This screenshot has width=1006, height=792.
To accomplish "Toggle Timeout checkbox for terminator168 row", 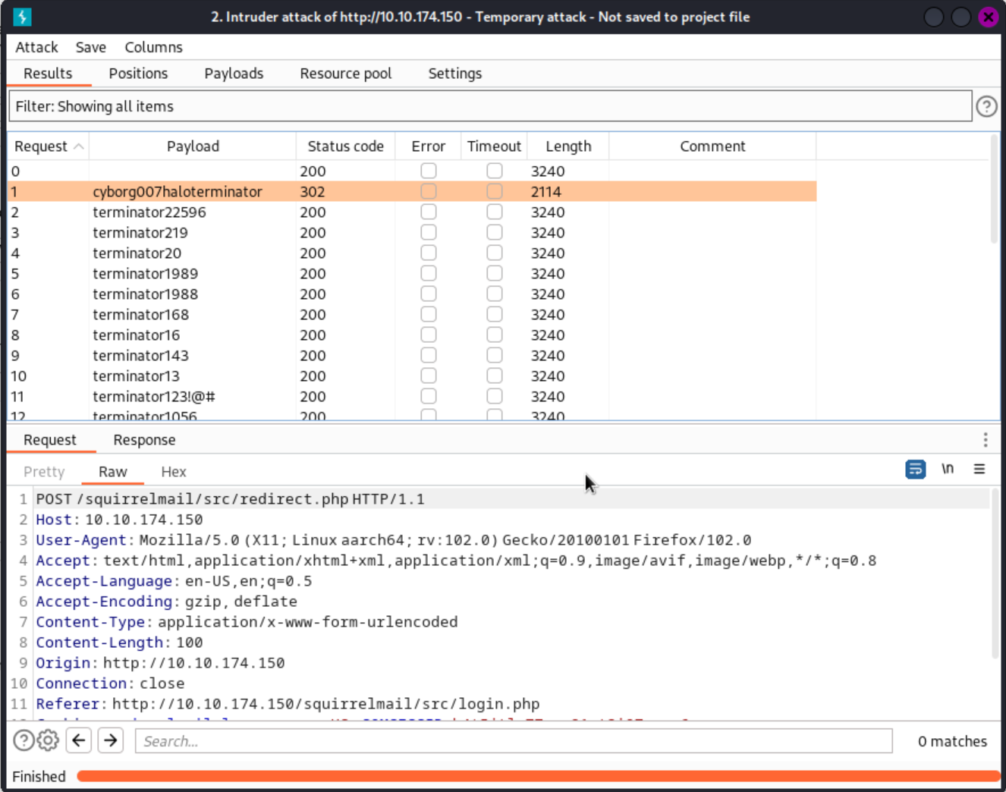I will click(x=495, y=314).
